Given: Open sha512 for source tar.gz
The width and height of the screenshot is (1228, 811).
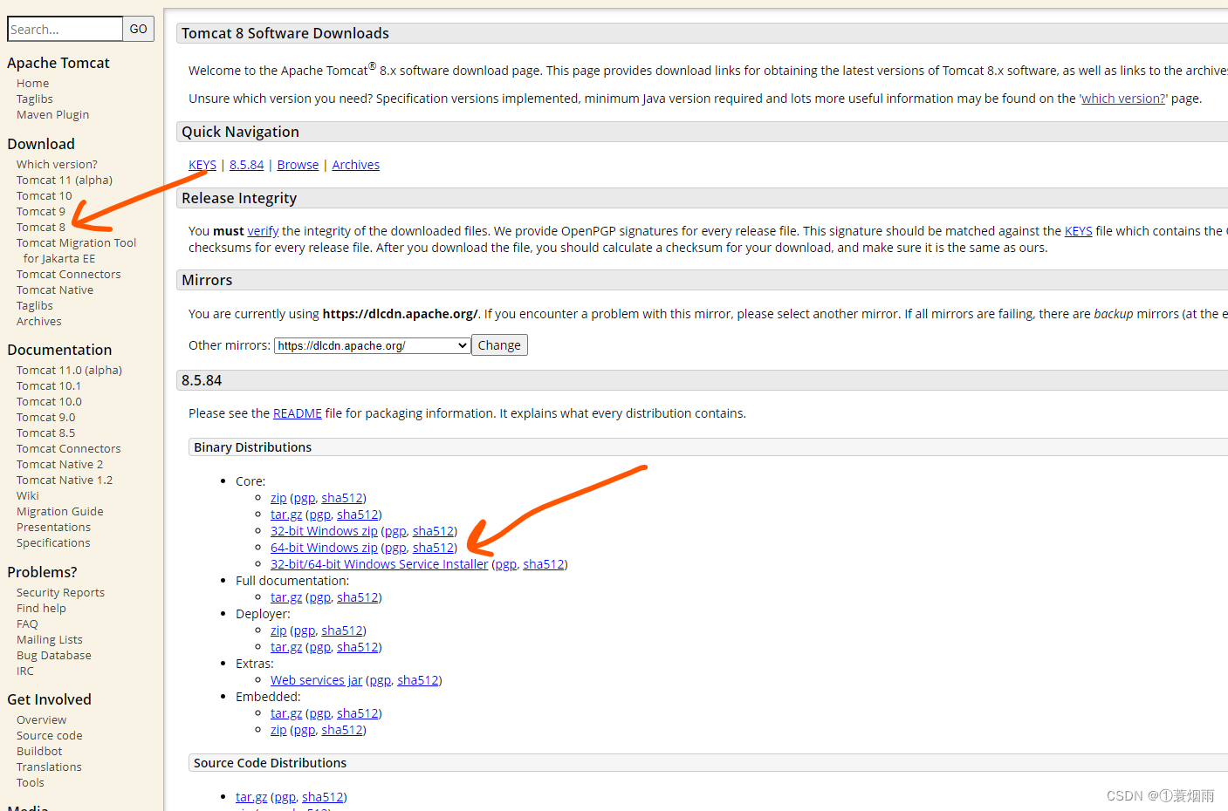Looking at the screenshot, I should pos(323,797).
